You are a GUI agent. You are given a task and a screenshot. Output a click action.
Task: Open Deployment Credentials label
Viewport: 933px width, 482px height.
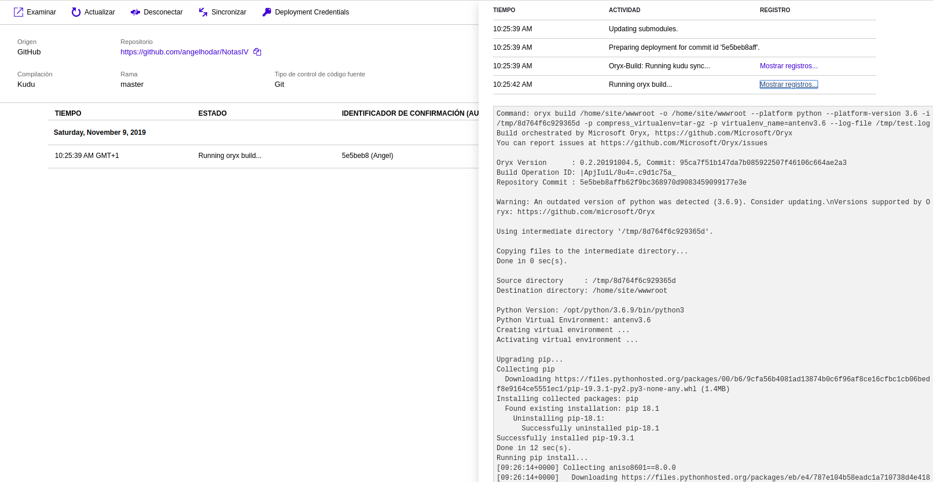point(312,12)
